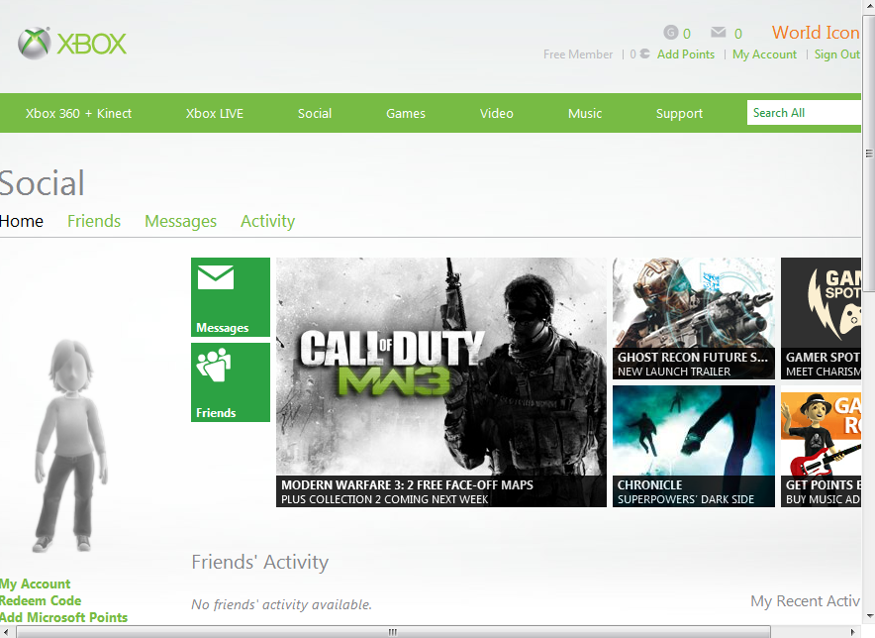The width and height of the screenshot is (875, 638).
Task: Click the horizontal scrollbar thumb
Action: coord(393,632)
